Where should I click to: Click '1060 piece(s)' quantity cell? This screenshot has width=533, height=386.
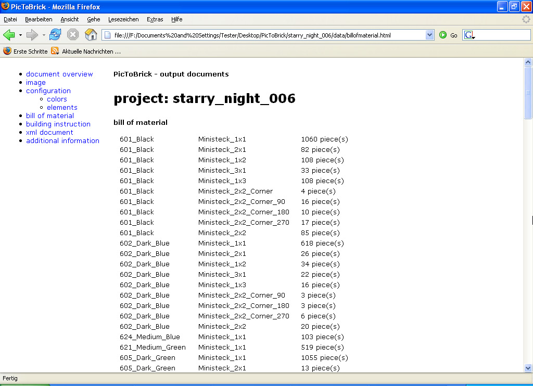(324, 139)
